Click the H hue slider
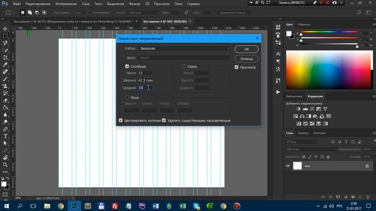 (x=329, y=32)
